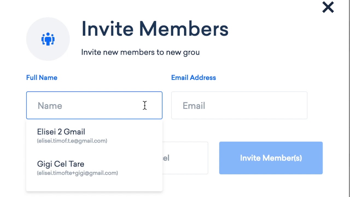Click the "Name" placeholder text
The width and height of the screenshot is (350, 197).
pos(50,106)
